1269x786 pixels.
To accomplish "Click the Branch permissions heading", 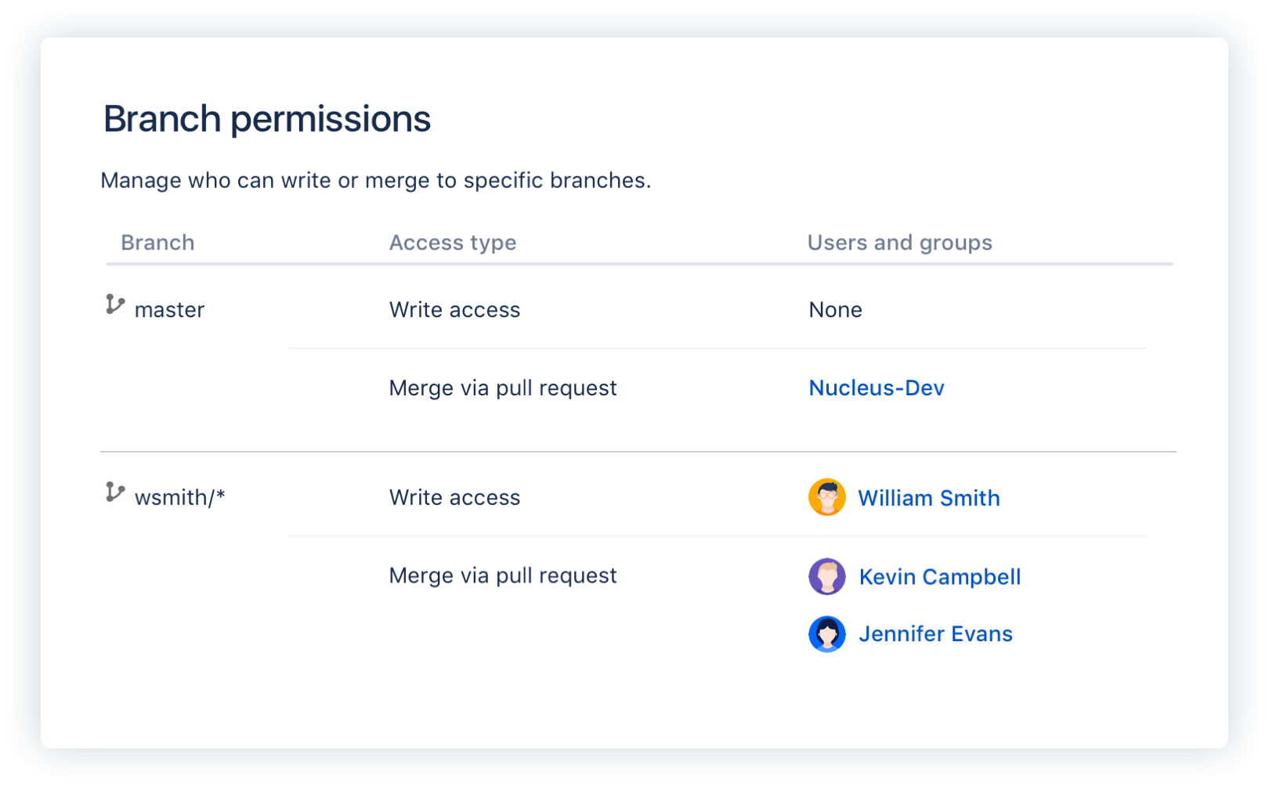I will click(268, 118).
